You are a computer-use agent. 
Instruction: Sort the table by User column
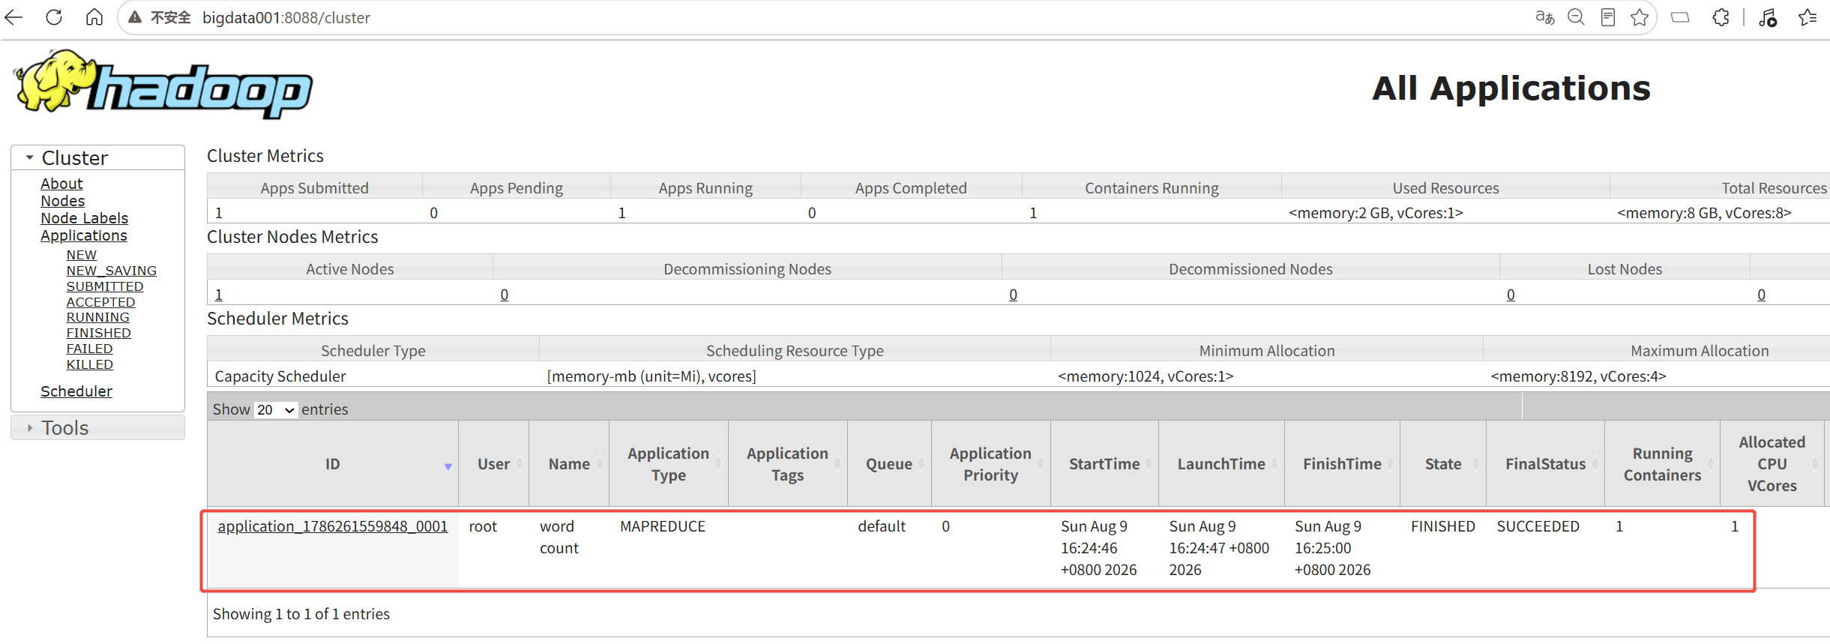click(x=494, y=464)
